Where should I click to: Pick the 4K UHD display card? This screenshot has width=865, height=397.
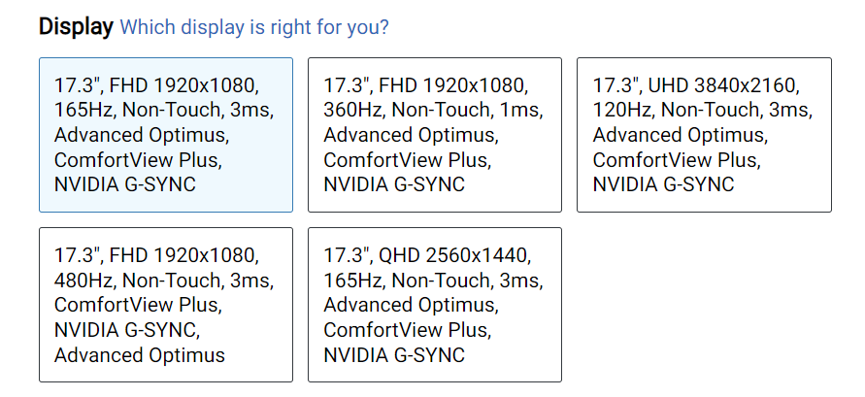(704, 135)
